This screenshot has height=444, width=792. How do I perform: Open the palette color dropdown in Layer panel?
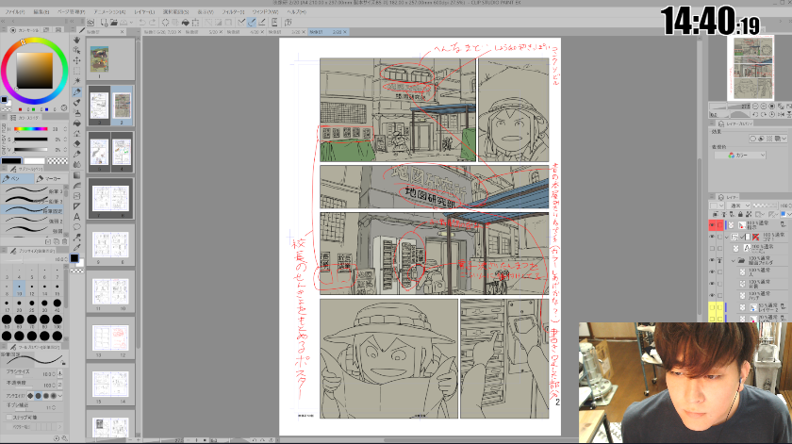[716, 206]
